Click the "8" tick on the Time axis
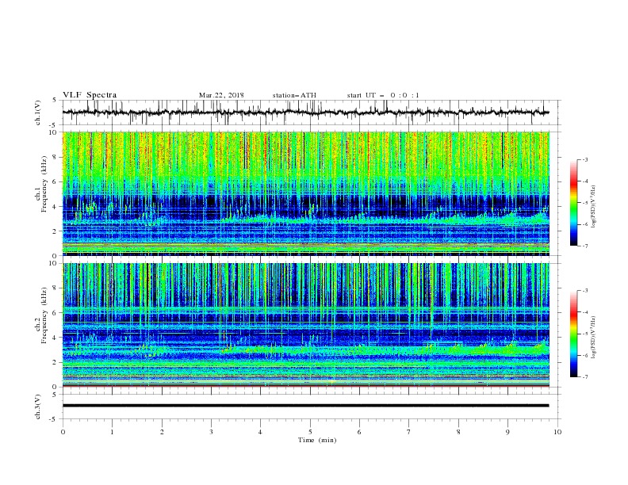Image resolution: width=628 pixels, height=485 pixels. click(458, 432)
